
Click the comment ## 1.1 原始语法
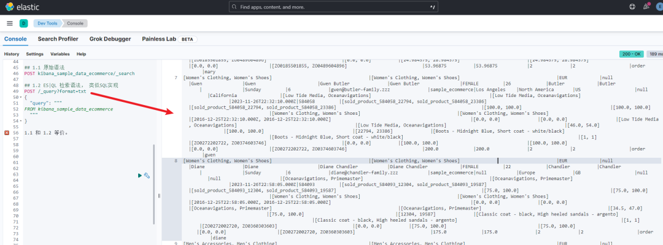[44, 68]
